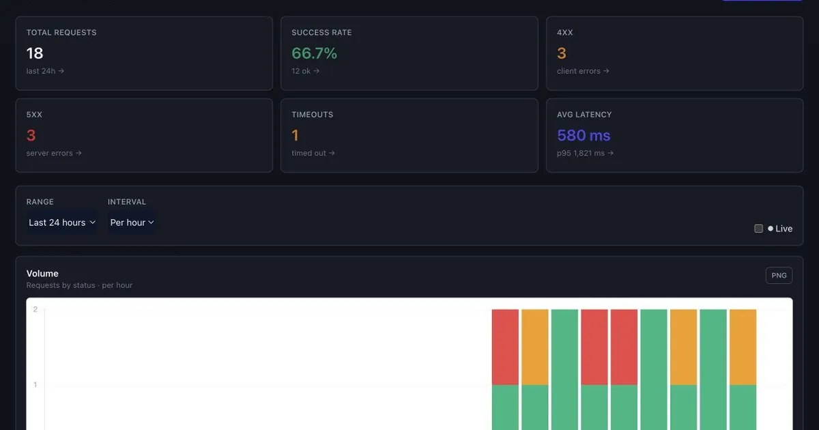
Task: Open the "timed out →" link
Action: [313, 153]
